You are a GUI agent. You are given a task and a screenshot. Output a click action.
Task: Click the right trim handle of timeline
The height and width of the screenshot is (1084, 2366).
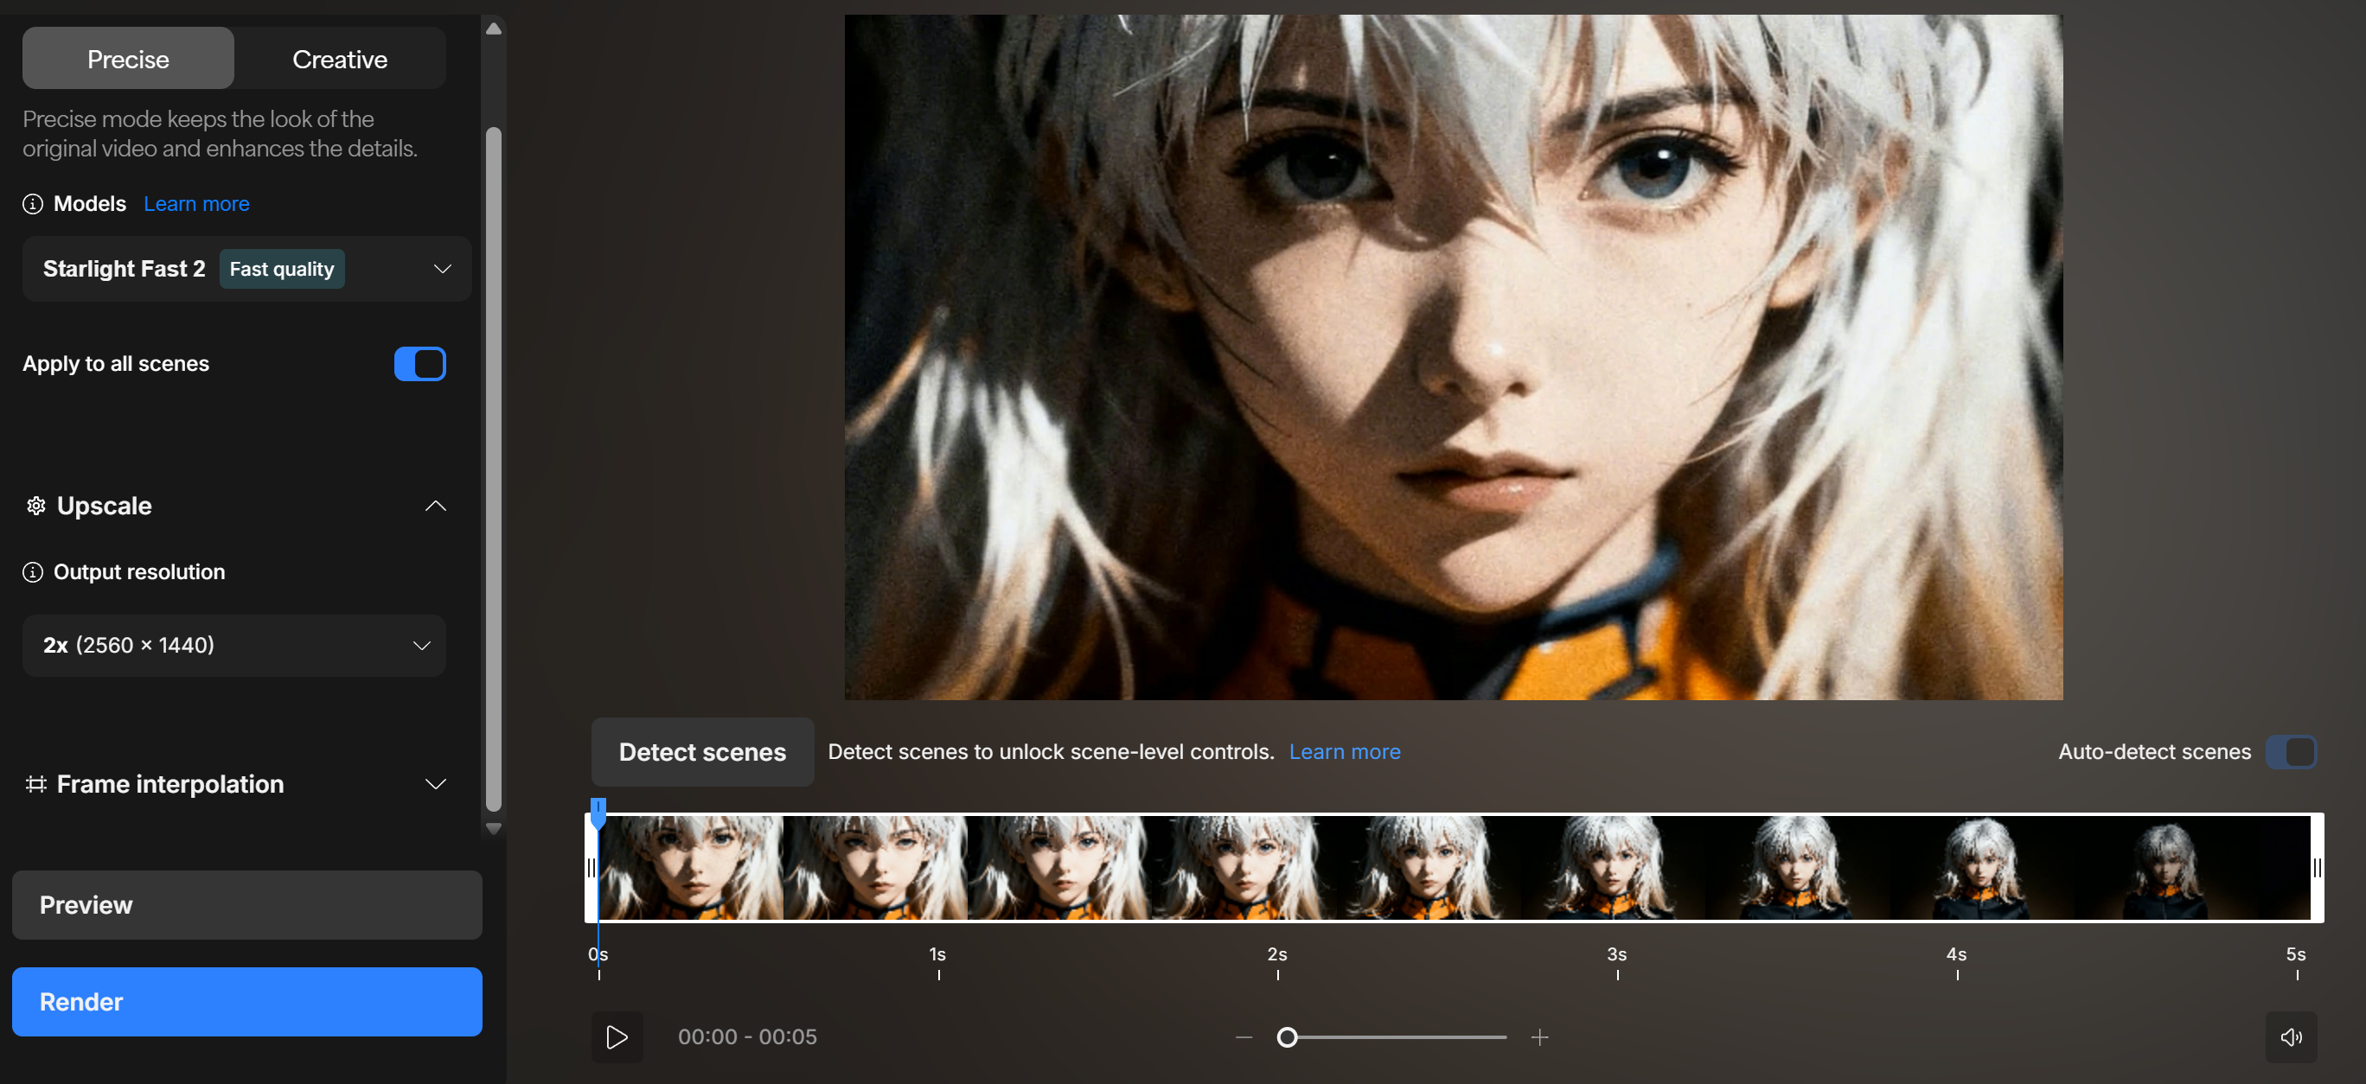pos(2317,867)
